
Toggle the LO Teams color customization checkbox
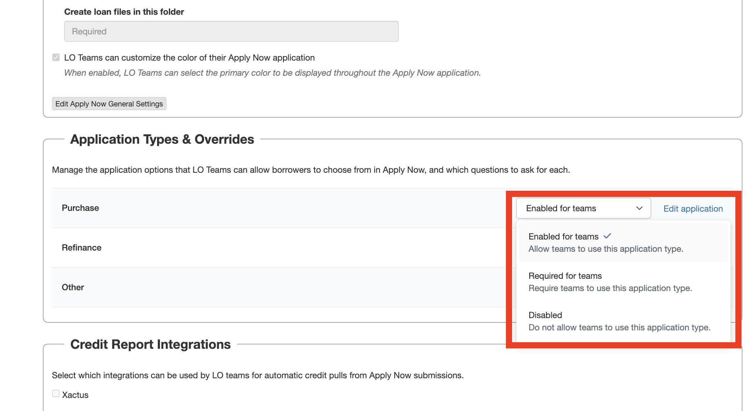point(56,57)
